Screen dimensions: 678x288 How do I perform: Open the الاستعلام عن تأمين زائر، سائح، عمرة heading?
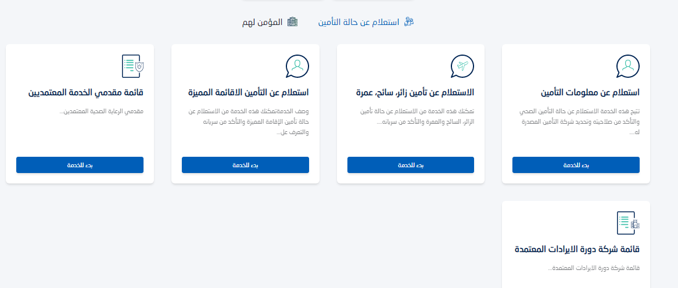(415, 93)
